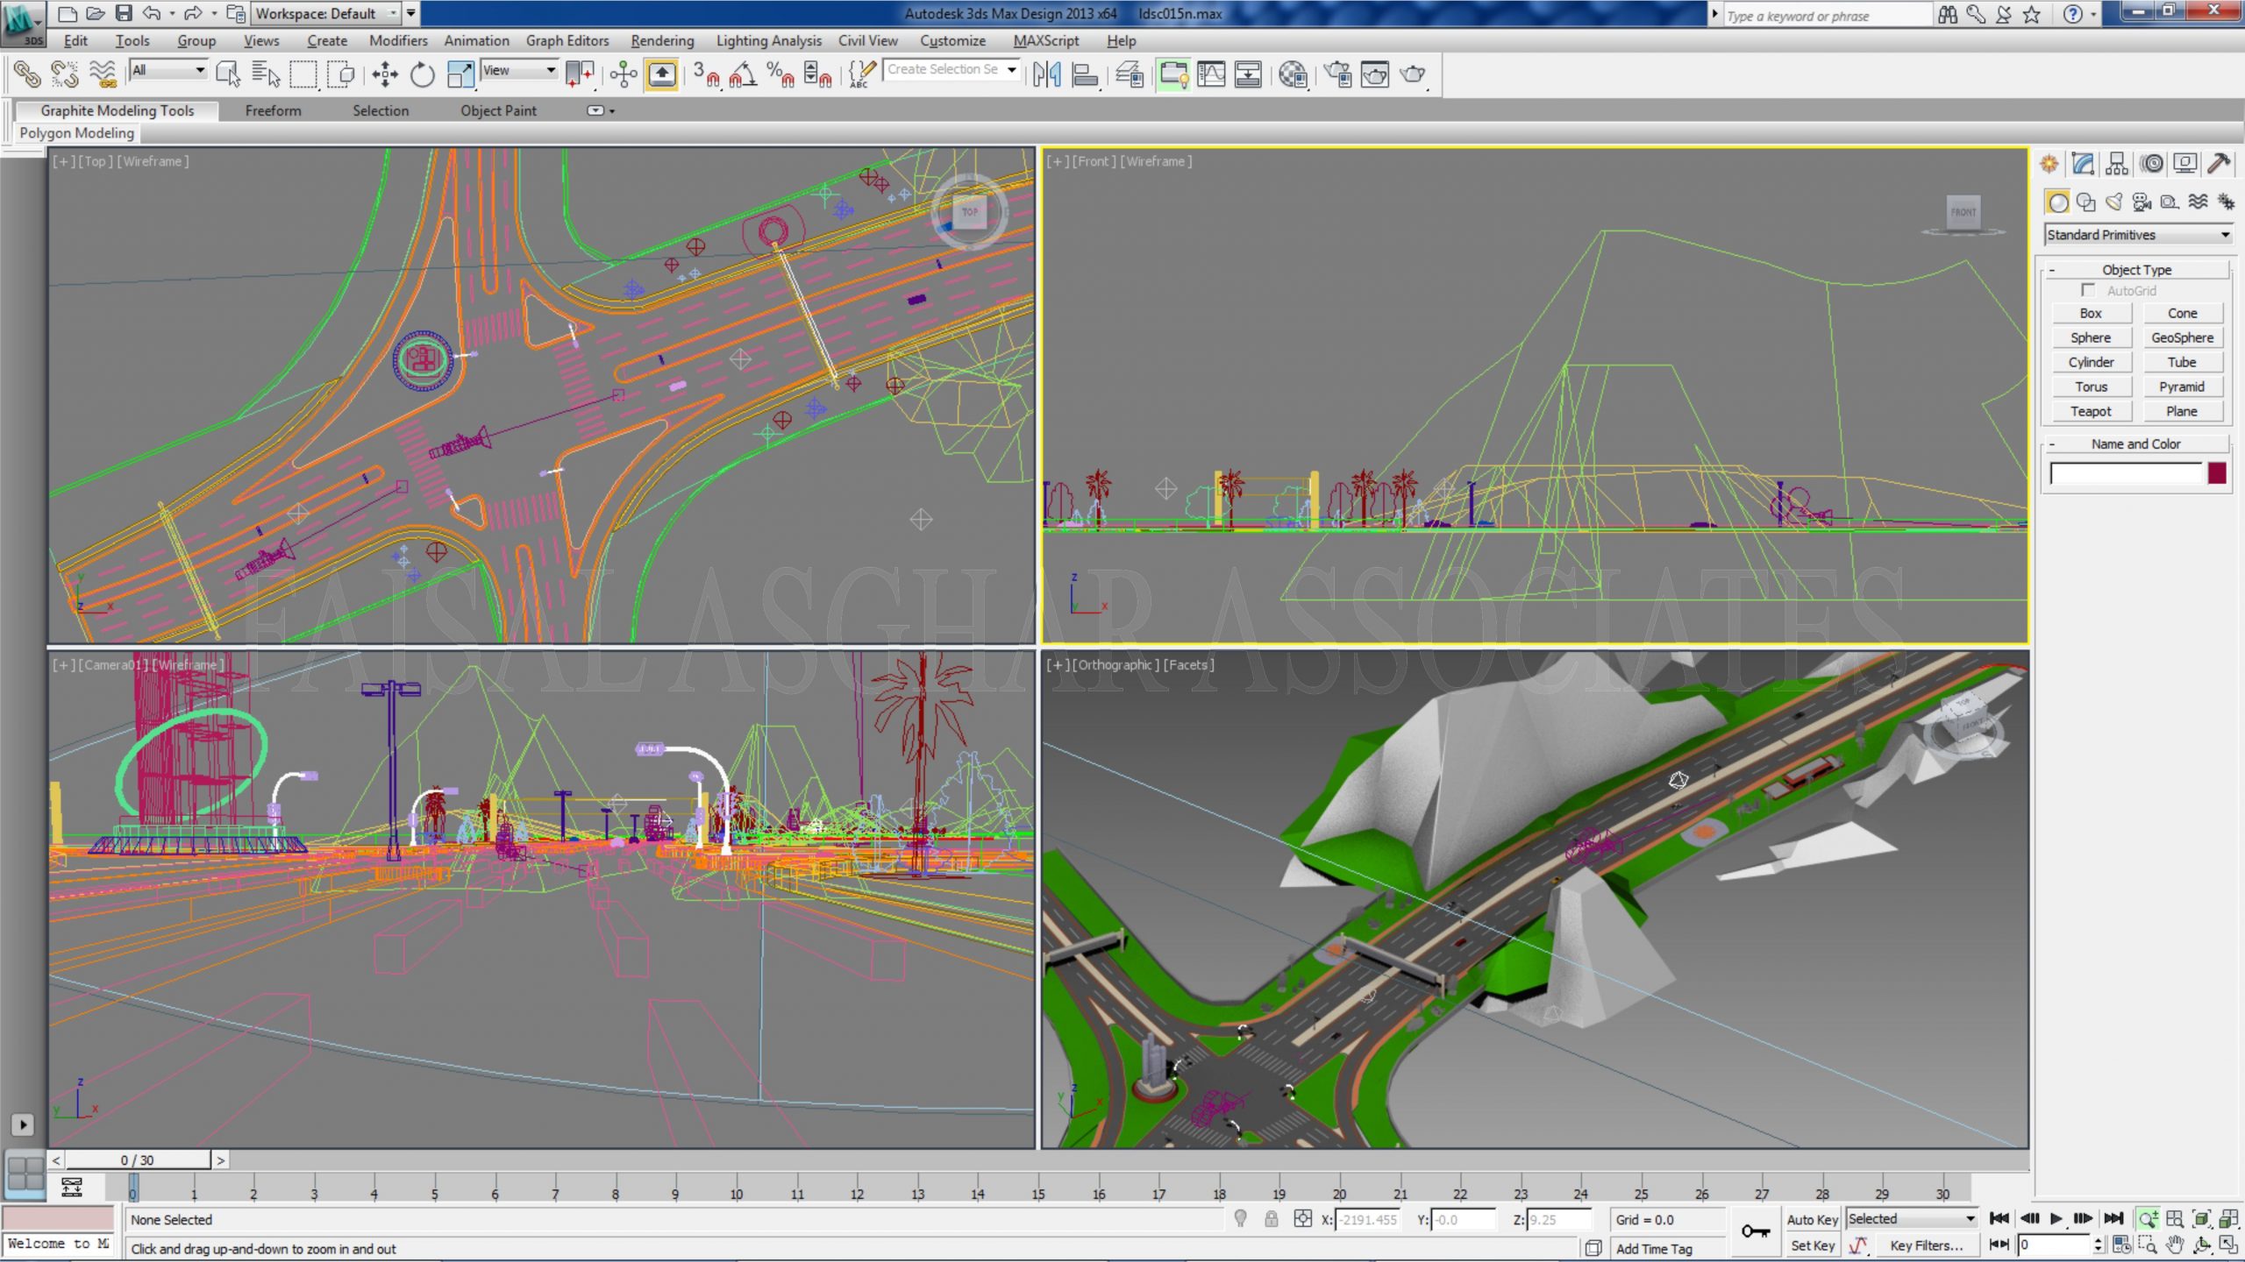
Task: Open the Standard Primitives dropdown
Action: (2138, 235)
